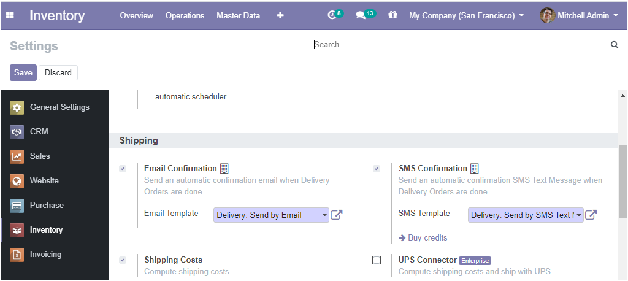This screenshot has height=281, width=628.
Task: Click the SMS Template label
Action: [424, 214]
